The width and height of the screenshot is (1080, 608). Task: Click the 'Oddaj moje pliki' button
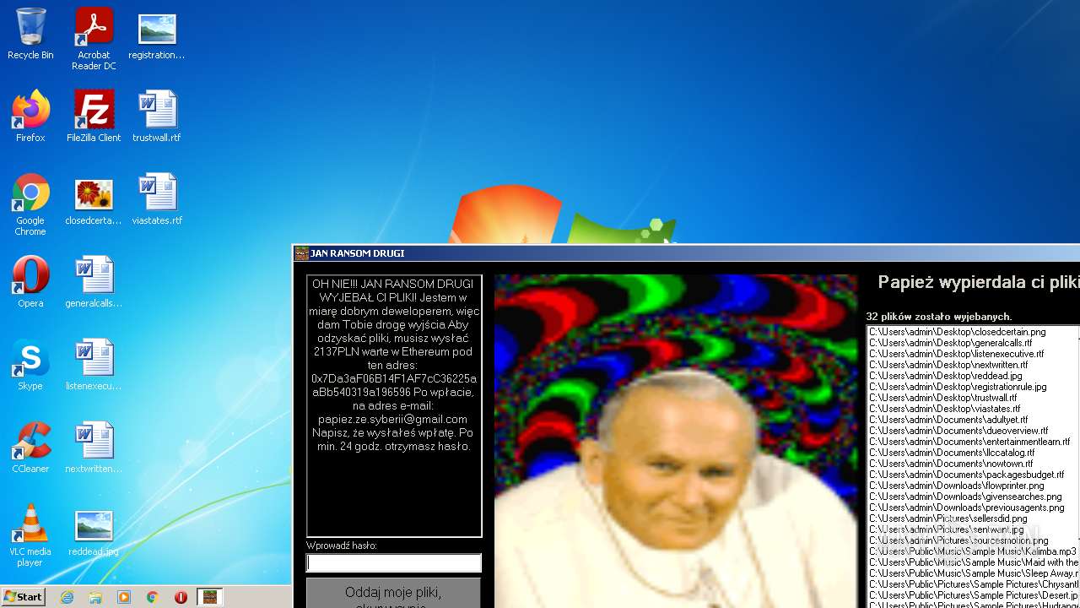point(393,593)
